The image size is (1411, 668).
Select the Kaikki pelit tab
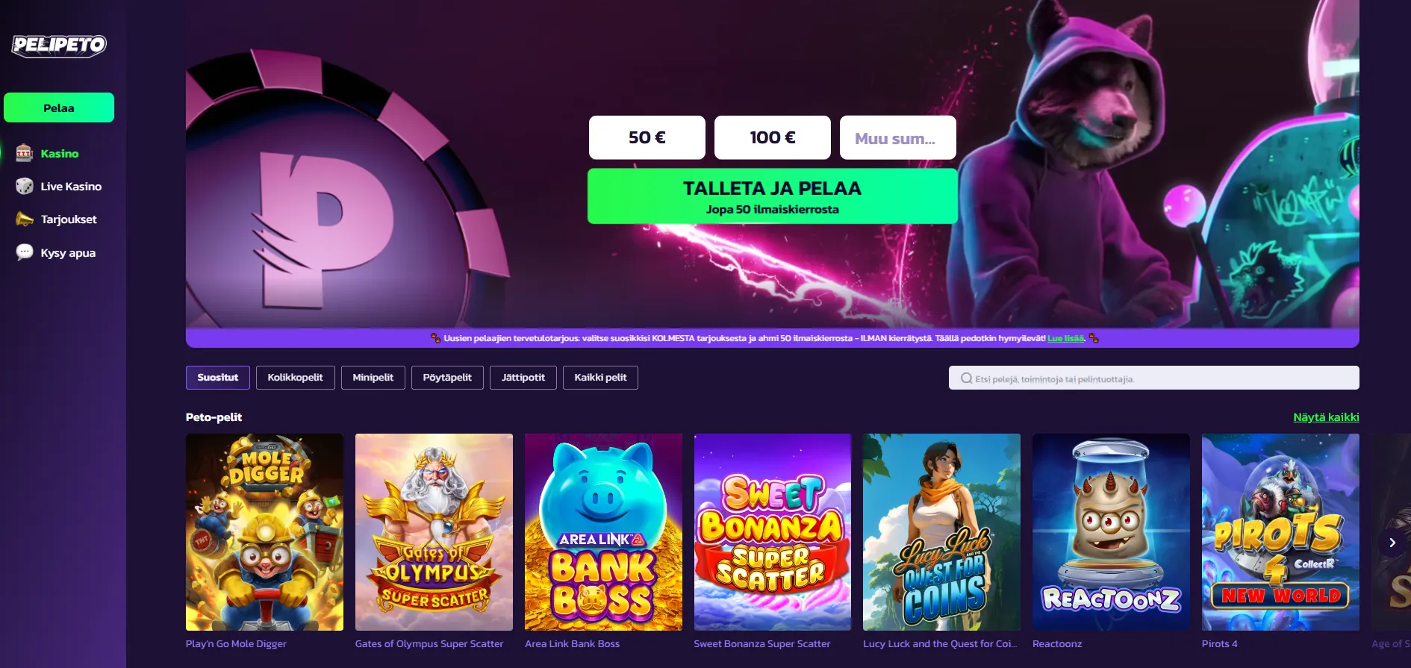coord(600,378)
